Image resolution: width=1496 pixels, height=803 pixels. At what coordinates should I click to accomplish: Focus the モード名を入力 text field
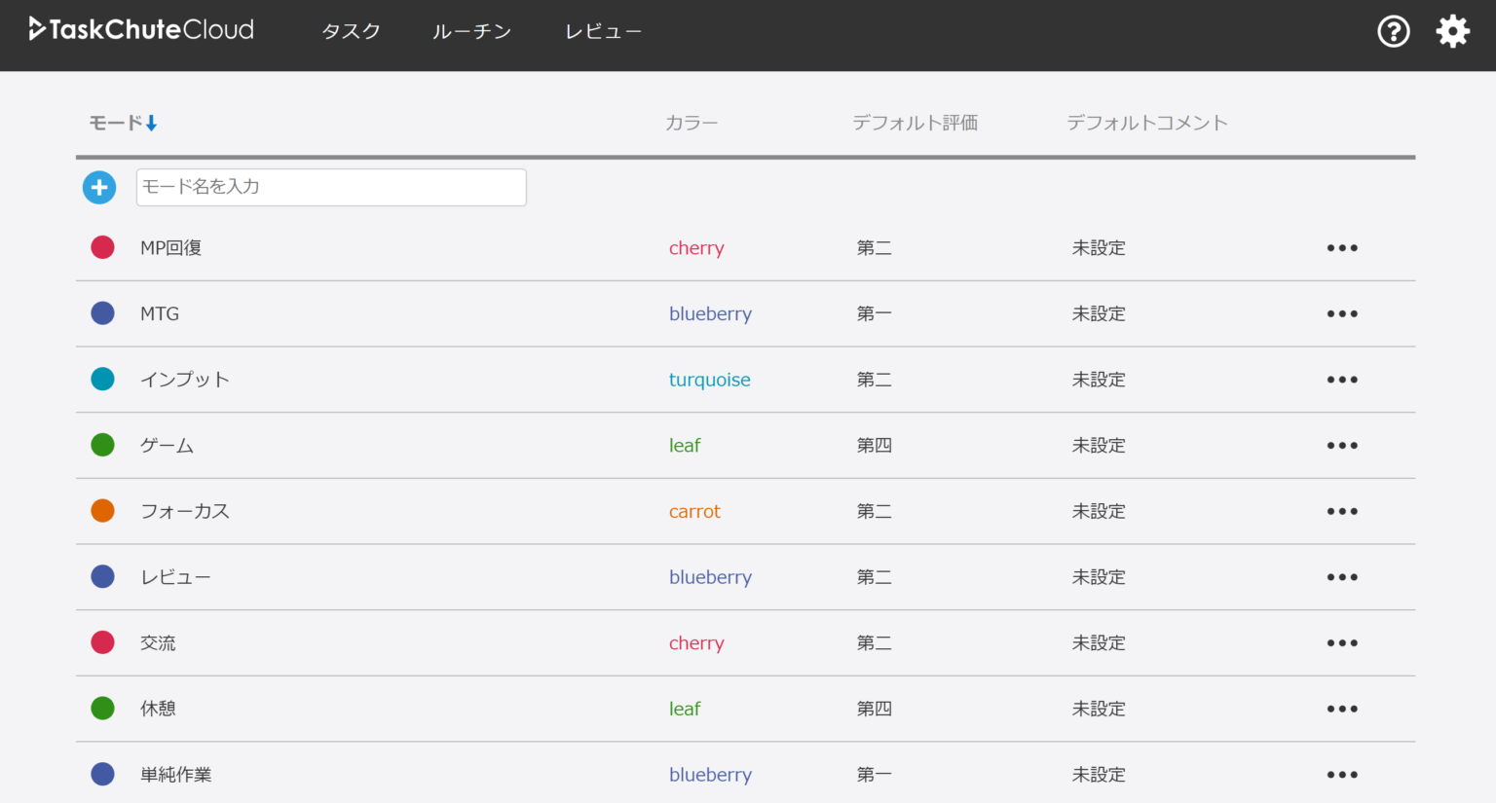click(331, 187)
